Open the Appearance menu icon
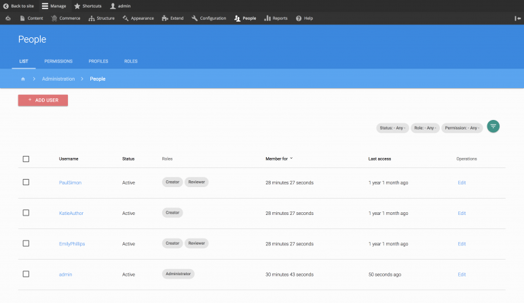524x303 pixels. coord(126,18)
